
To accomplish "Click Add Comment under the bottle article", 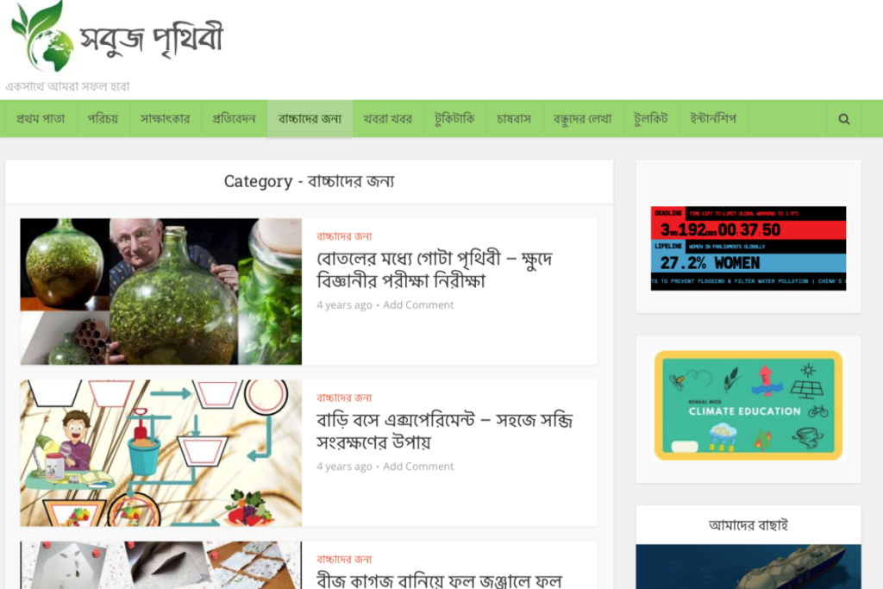I will [x=418, y=304].
